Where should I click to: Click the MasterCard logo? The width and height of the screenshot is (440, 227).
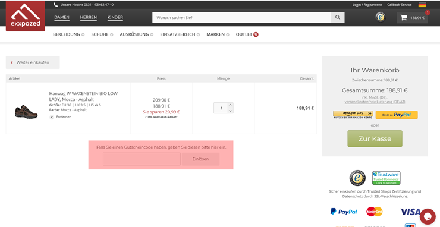[x=375, y=212]
